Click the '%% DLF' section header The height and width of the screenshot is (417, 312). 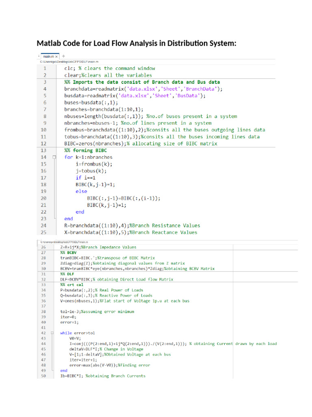click(67, 274)
